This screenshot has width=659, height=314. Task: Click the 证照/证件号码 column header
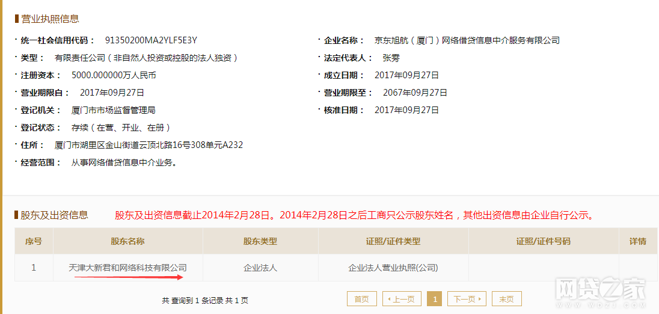[544, 241]
